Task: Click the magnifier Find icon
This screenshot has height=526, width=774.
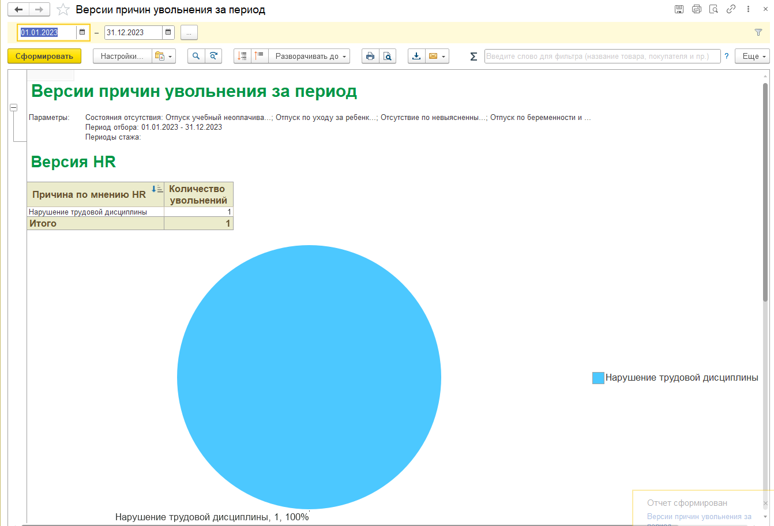Action: 197,56
